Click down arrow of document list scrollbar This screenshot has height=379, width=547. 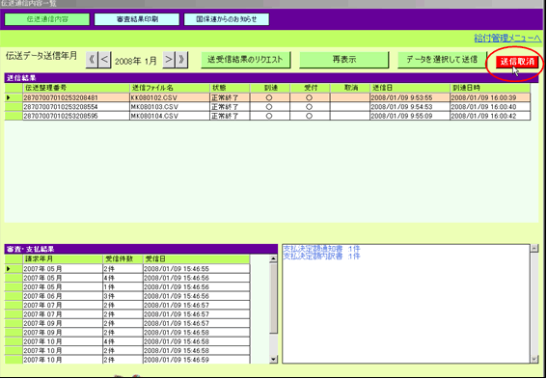coord(534,359)
